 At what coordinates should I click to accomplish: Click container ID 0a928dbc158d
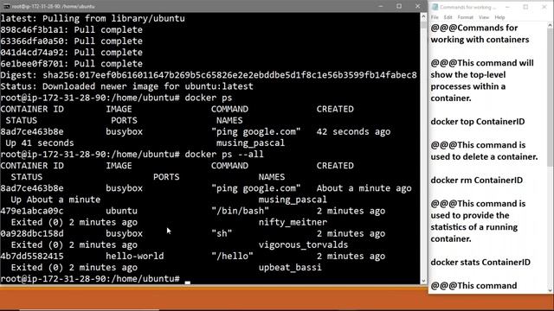32,233
